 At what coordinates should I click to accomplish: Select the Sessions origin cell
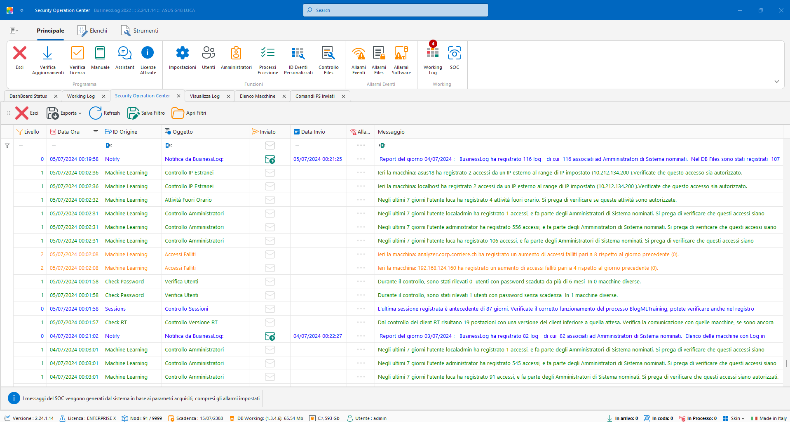[x=132, y=309]
